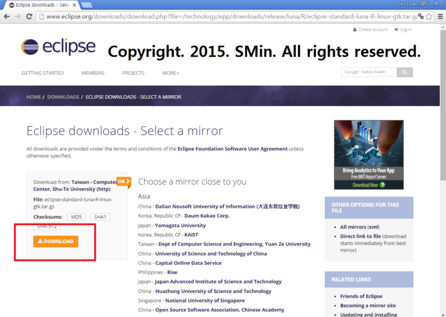Click the Google Custom Search field
446x317 pixels.
coord(369,72)
